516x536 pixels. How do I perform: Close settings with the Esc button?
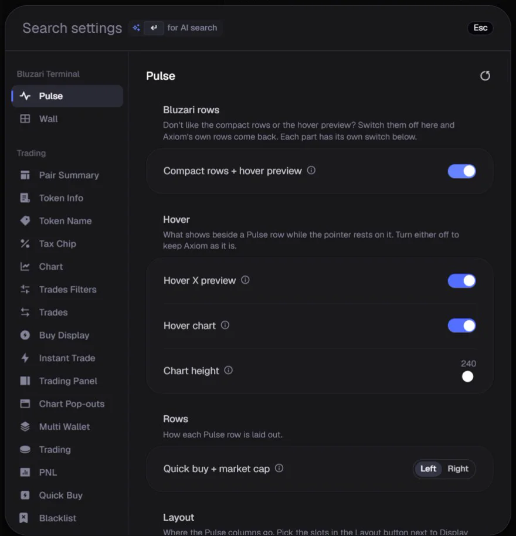pyautogui.click(x=480, y=28)
